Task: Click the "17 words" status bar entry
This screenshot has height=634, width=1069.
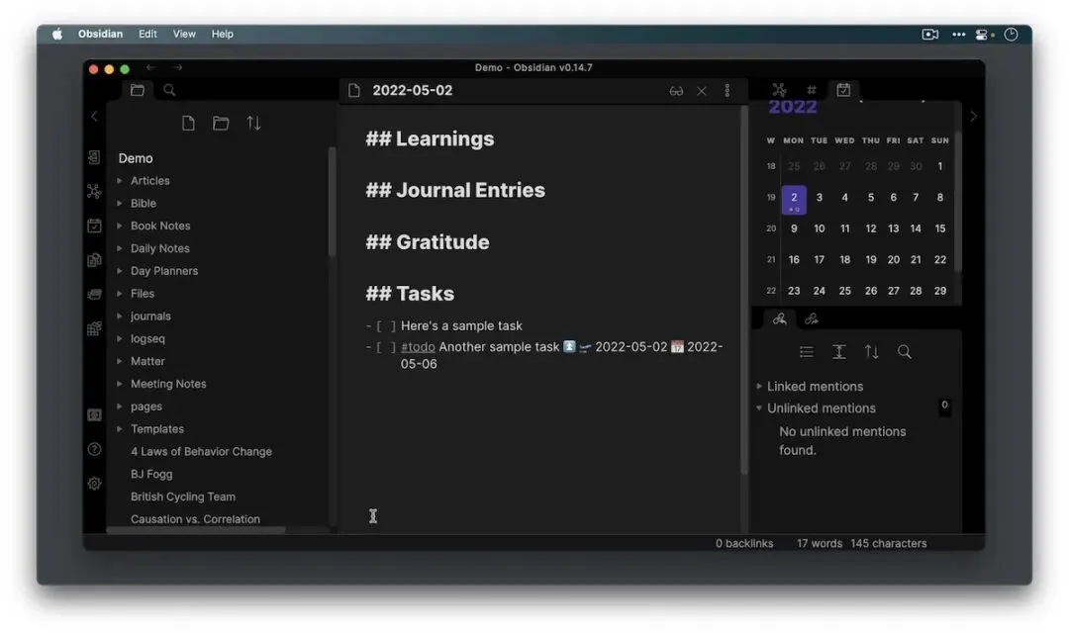Action: 820,543
